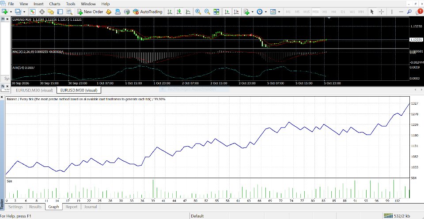This screenshot has width=424, height=219.
Task: Expand the New Chart dropdown arrow
Action: tap(11, 12)
